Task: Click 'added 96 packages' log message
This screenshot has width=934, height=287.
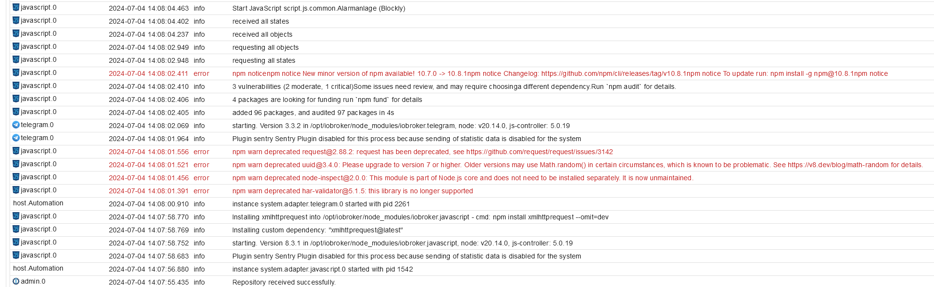Action: [x=313, y=113]
